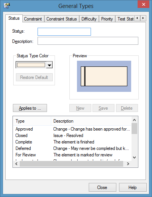
Task: Open Status Type Color dropdown arrow
Action: coord(49,65)
